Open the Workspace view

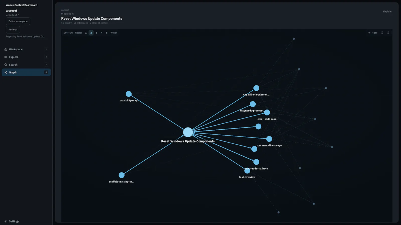point(26,49)
